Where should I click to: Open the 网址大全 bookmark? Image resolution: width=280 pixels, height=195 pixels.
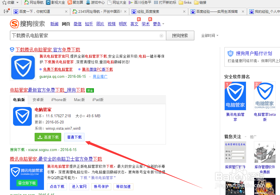pyautogui.click(x=117, y=3)
